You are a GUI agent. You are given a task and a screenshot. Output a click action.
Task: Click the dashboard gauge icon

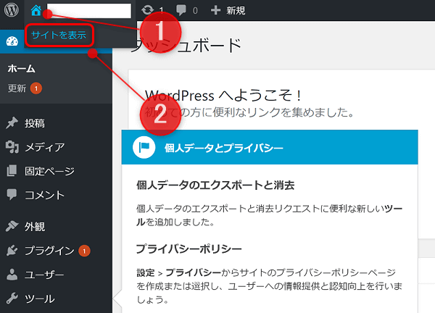point(12,41)
